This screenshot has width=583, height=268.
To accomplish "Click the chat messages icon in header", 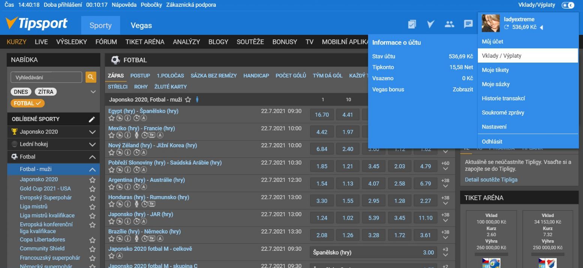I will coord(468,24).
